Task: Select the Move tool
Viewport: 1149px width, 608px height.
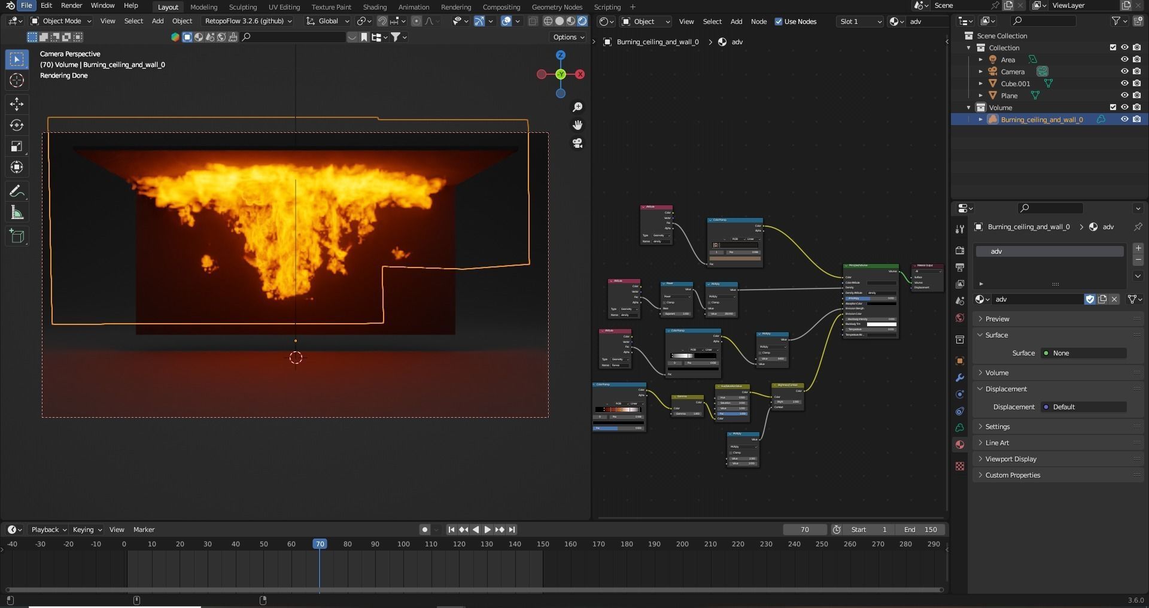Action: tap(17, 104)
